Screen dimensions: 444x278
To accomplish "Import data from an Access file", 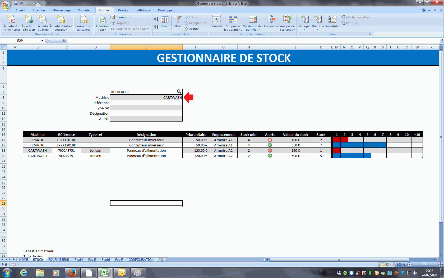I will click(11, 23).
